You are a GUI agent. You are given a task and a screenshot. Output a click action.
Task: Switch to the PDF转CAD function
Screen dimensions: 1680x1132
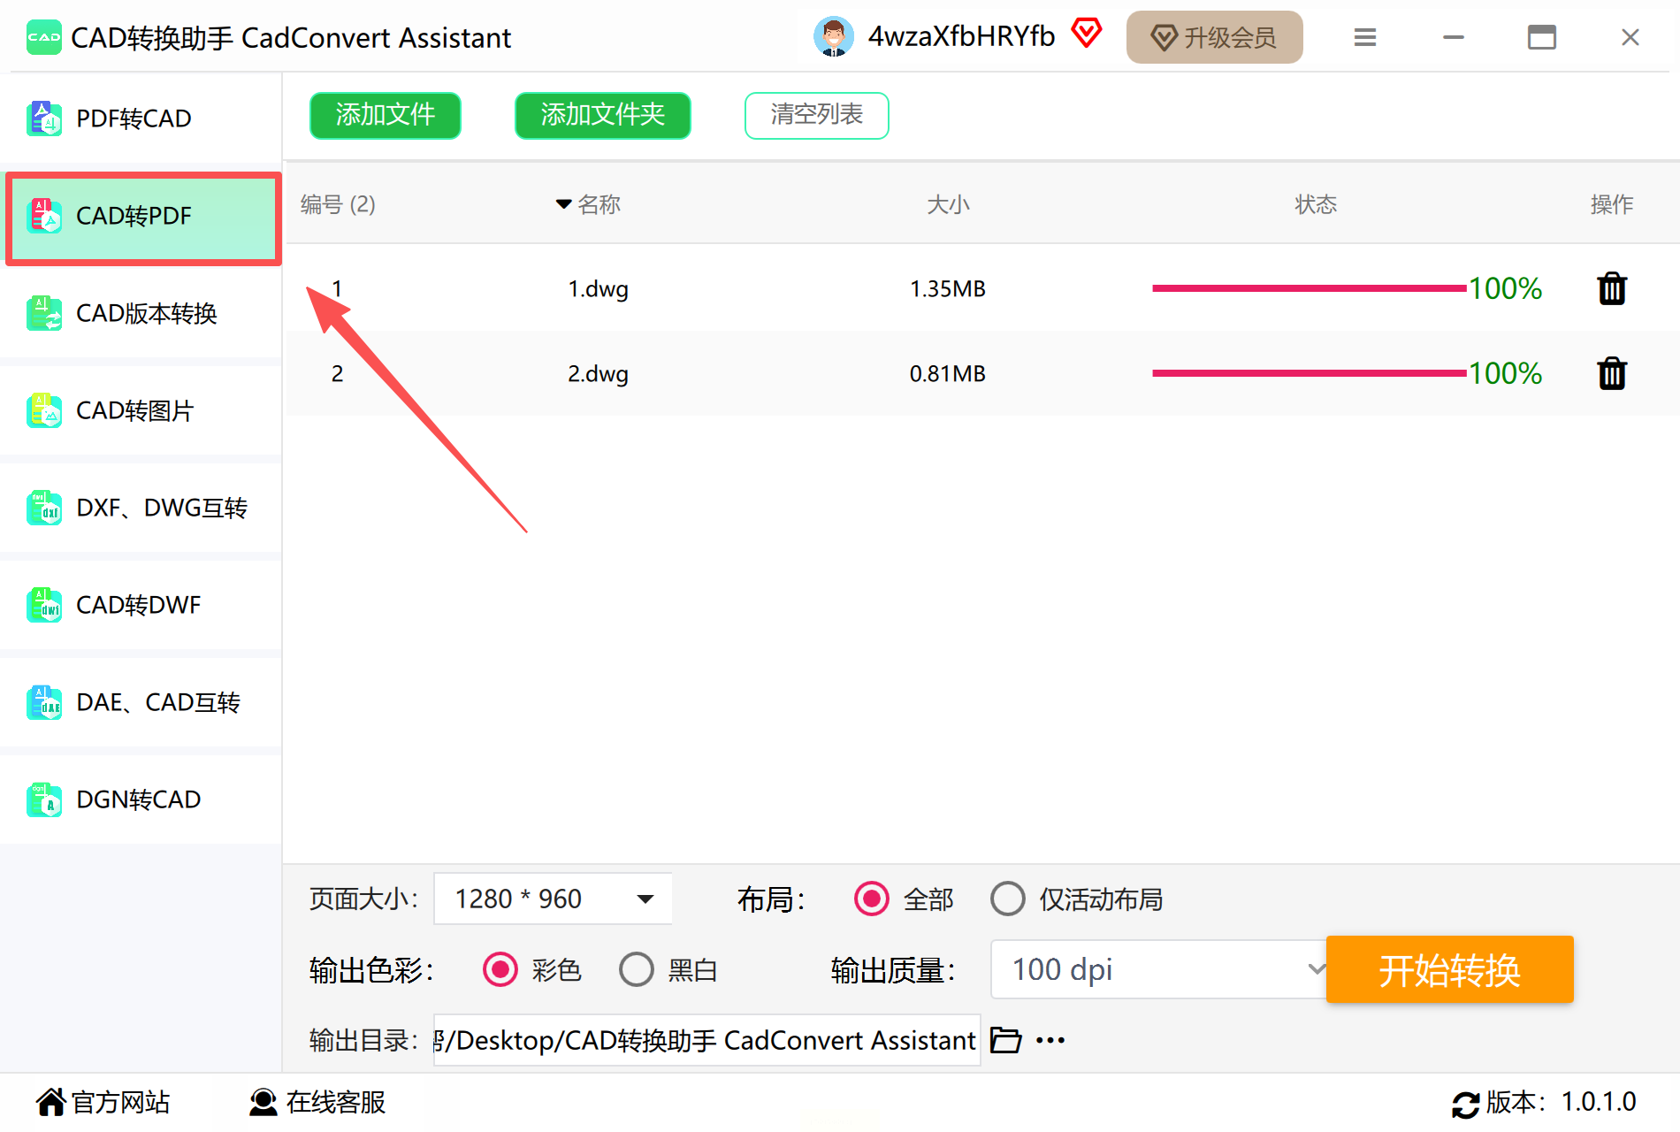(x=141, y=119)
